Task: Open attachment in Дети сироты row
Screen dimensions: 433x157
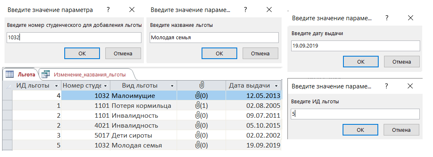Action: pyautogui.click(x=201, y=135)
